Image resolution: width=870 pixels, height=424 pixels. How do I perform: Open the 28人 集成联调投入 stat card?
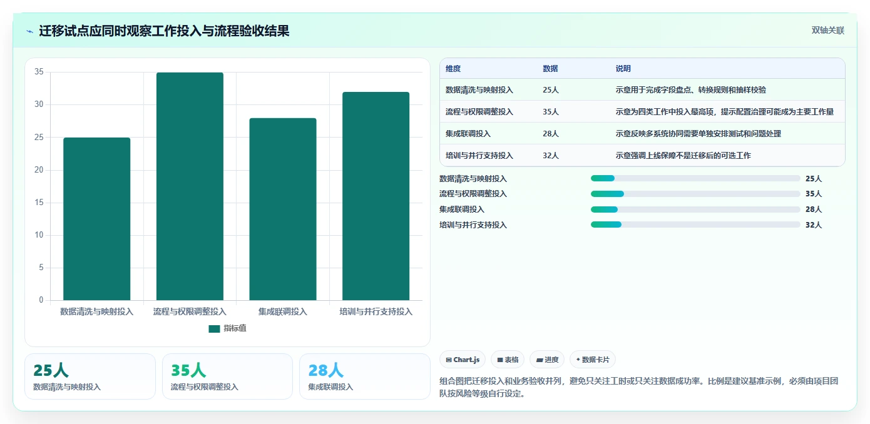coord(365,376)
